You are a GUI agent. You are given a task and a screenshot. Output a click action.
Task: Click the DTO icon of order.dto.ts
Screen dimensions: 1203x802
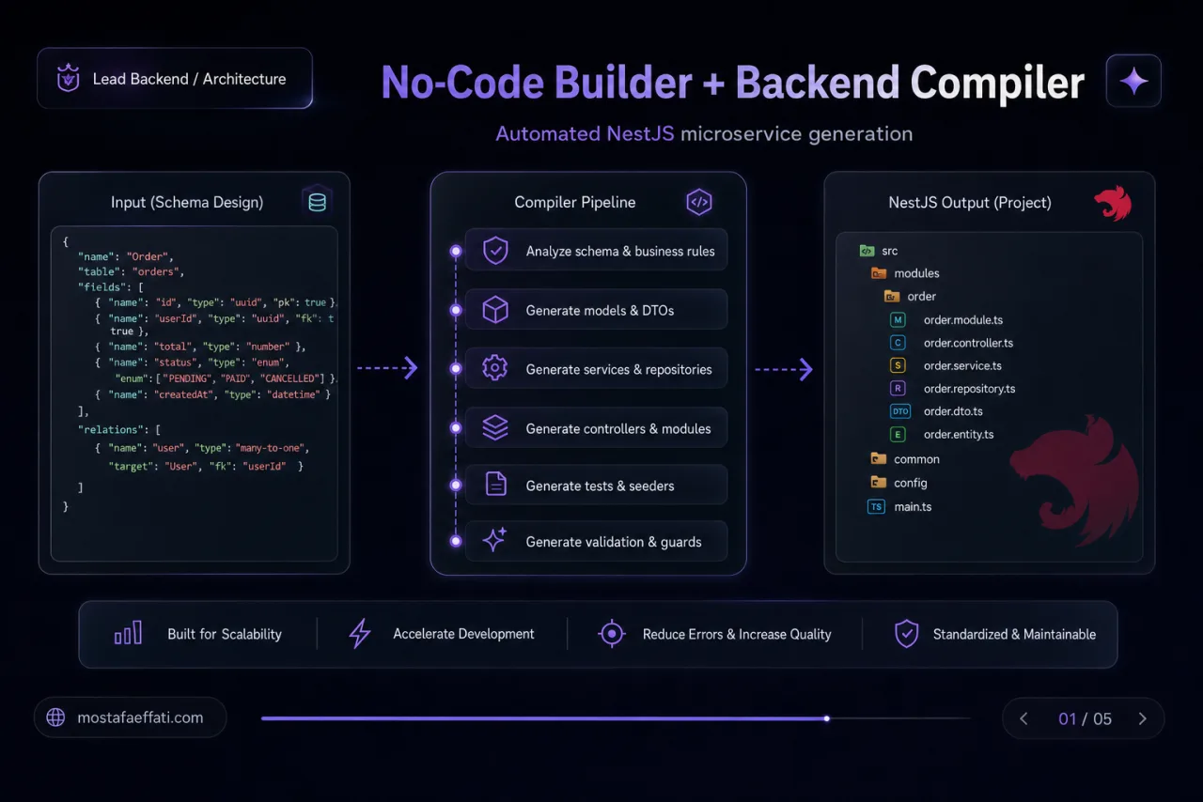point(899,411)
